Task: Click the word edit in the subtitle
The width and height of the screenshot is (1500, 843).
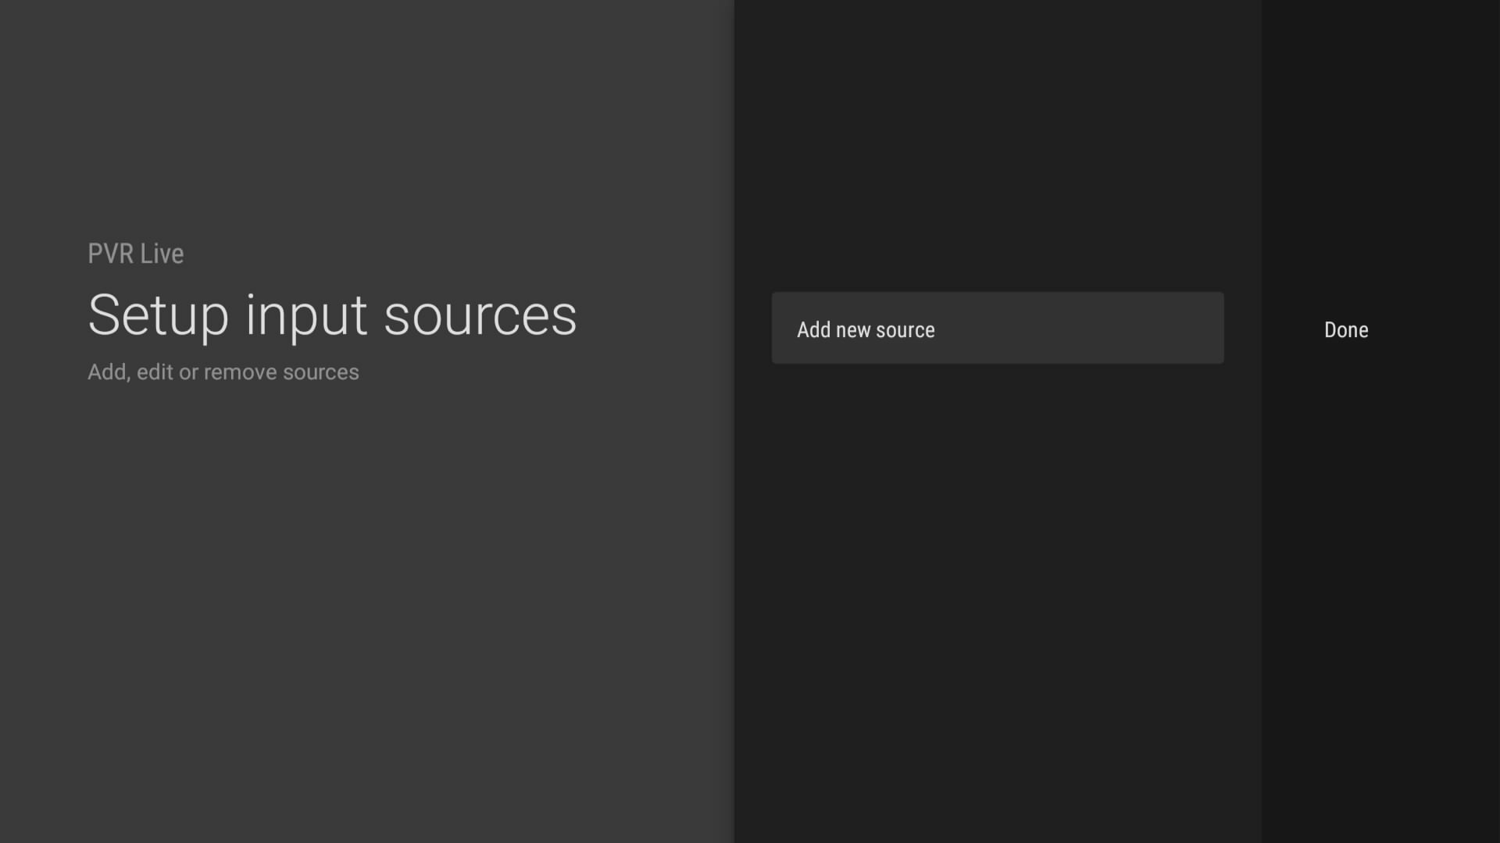Action: point(155,372)
